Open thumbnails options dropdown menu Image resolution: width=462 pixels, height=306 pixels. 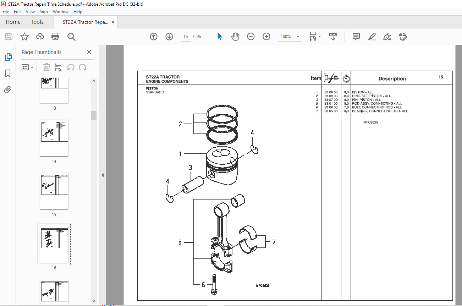[x=27, y=67]
